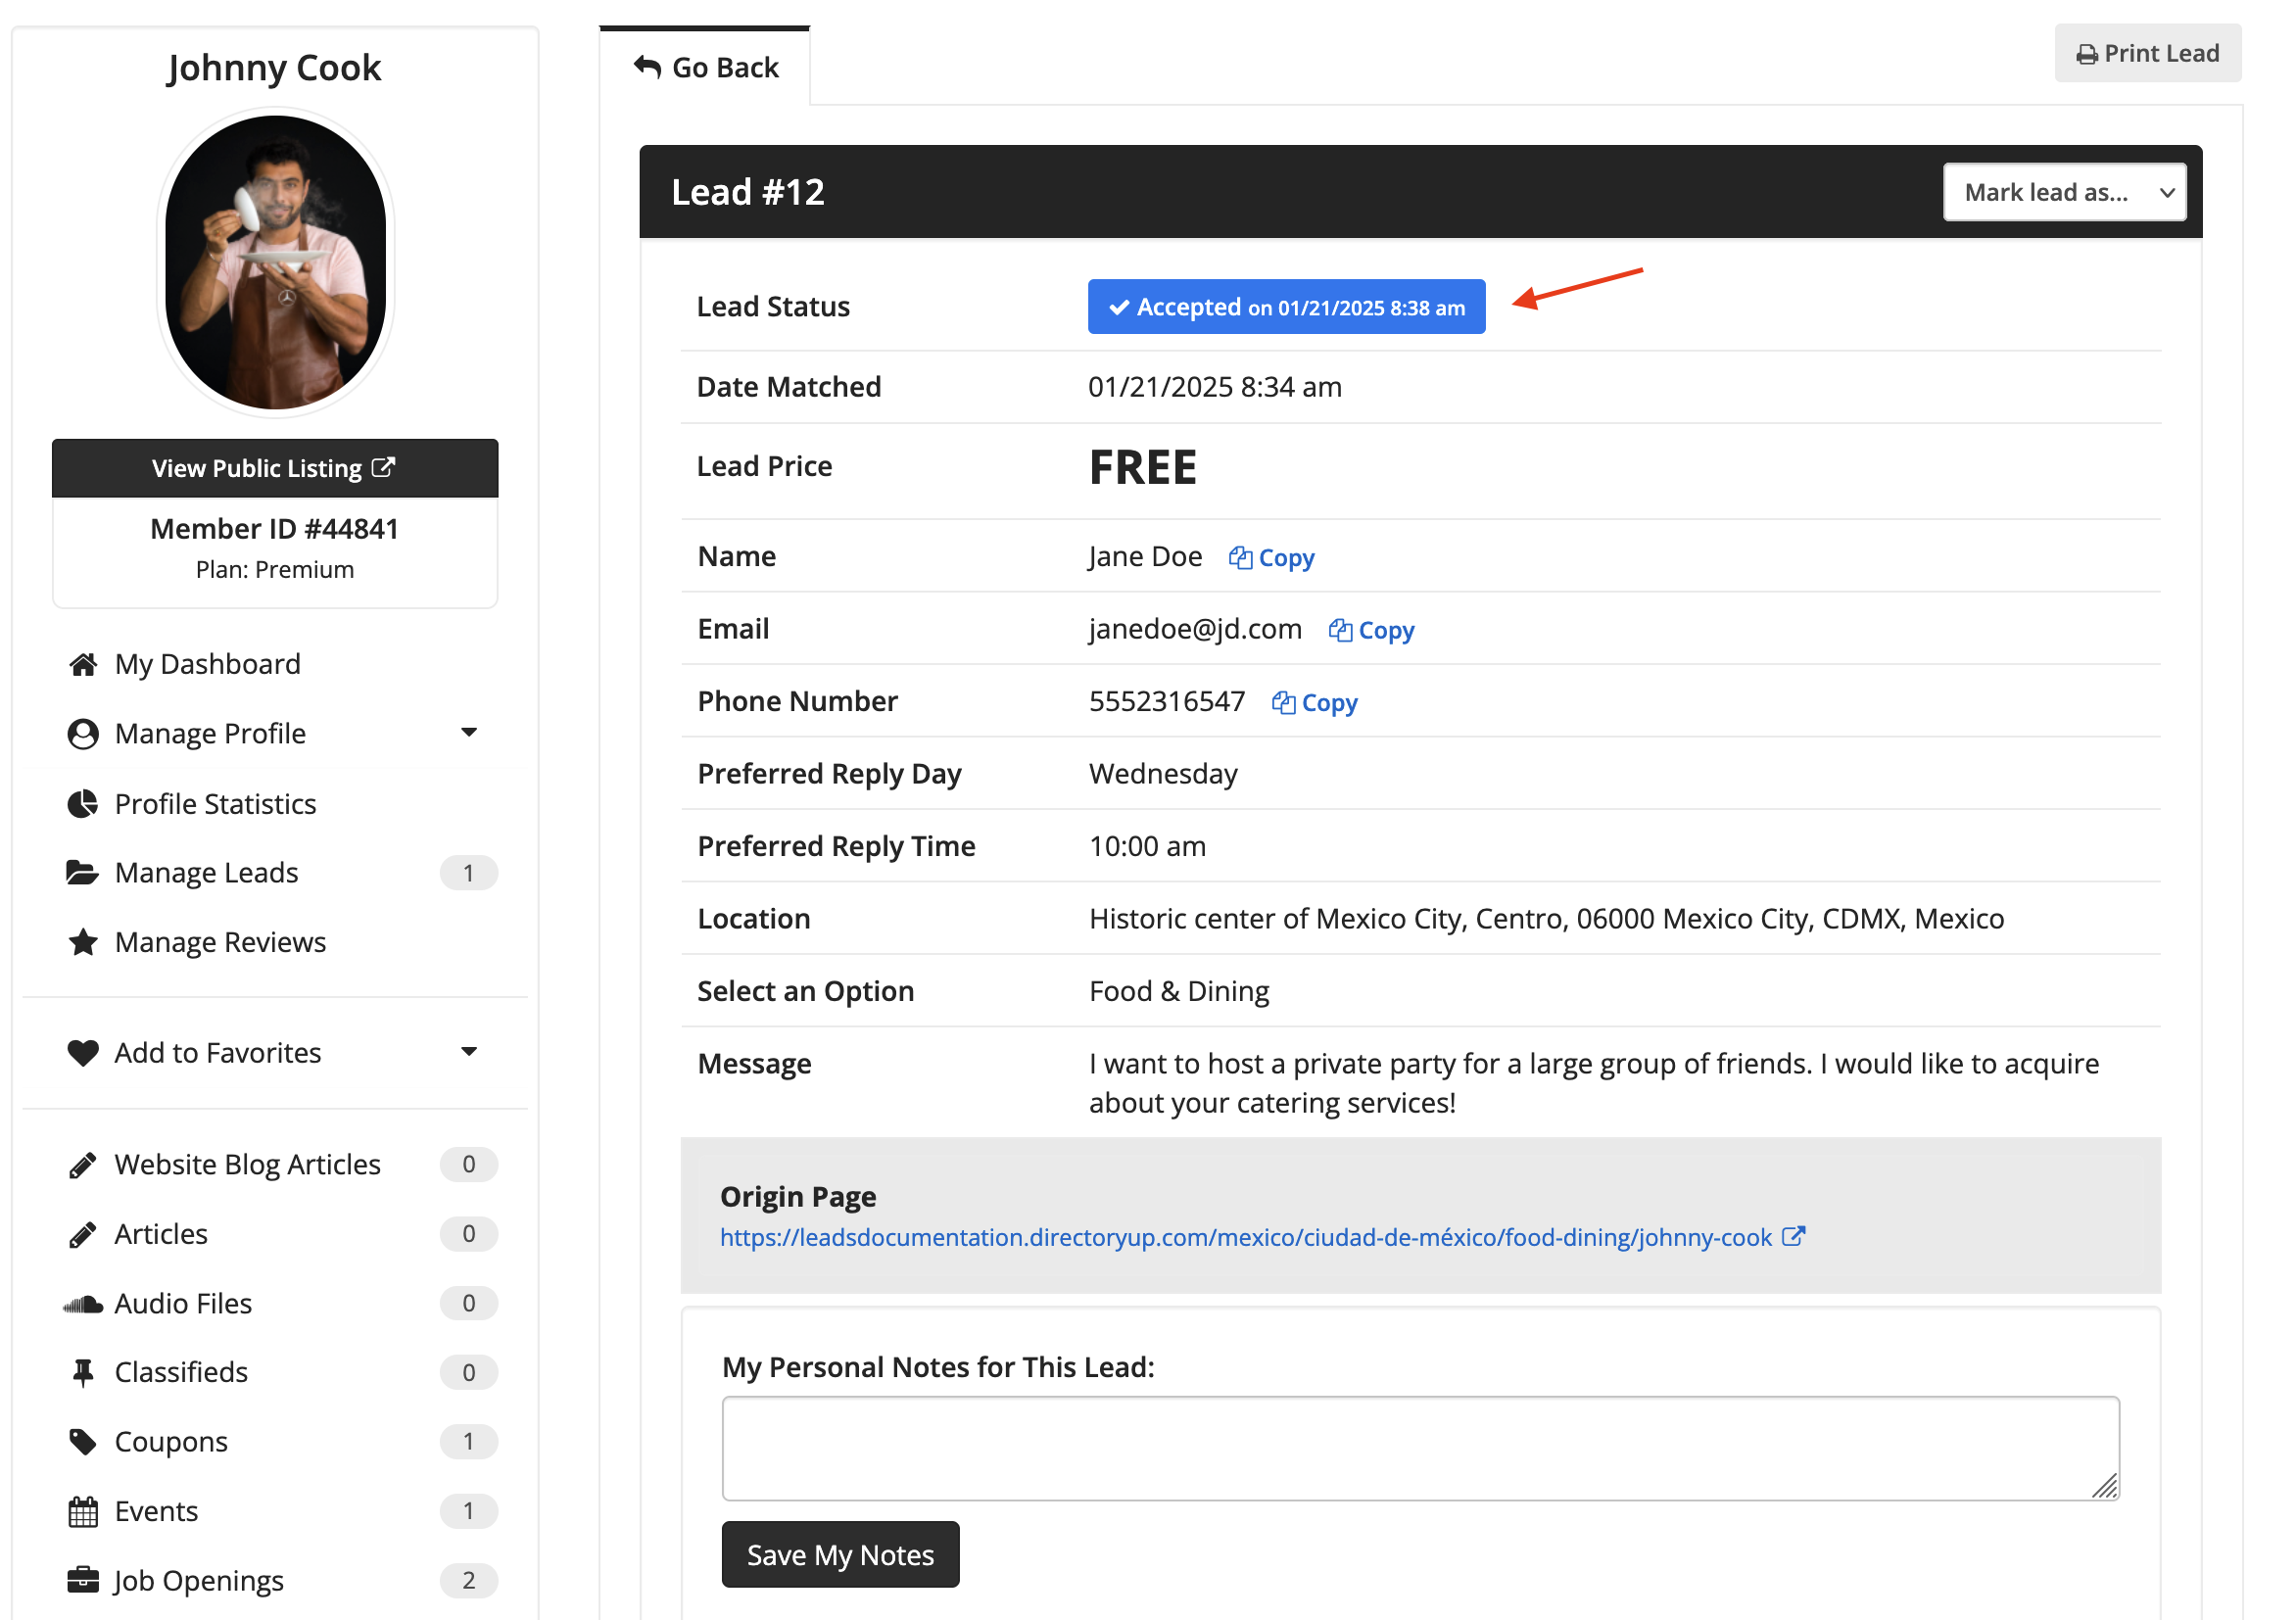Click inside the personal notes text area
The image size is (2296, 1620).
tap(1419, 1448)
